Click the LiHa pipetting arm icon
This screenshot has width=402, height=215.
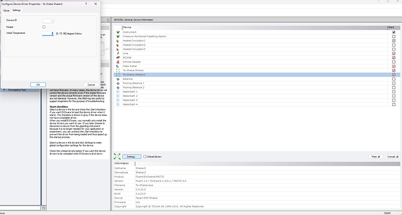tap(118, 53)
